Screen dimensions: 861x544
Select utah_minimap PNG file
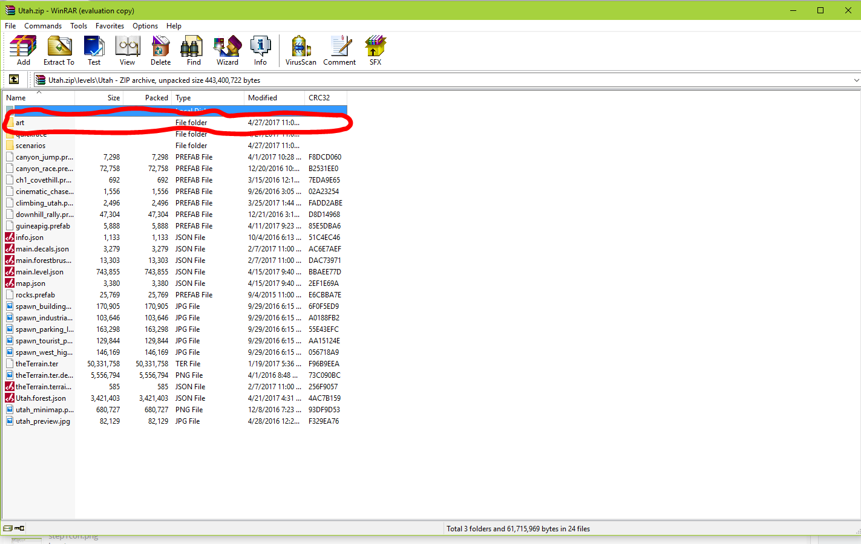(175, 410)
